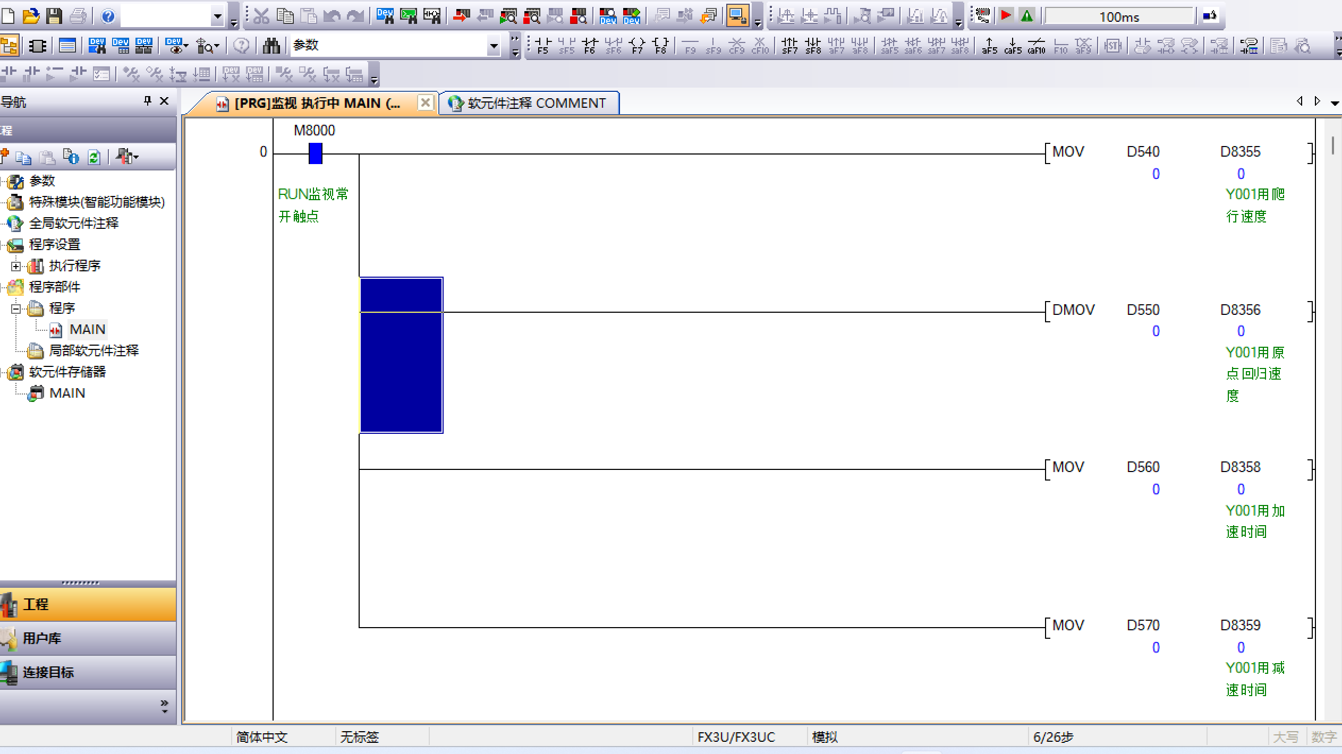Select MAIN under the 程序 folder
The image size is (1342, 754).
[x=87, y=330]
